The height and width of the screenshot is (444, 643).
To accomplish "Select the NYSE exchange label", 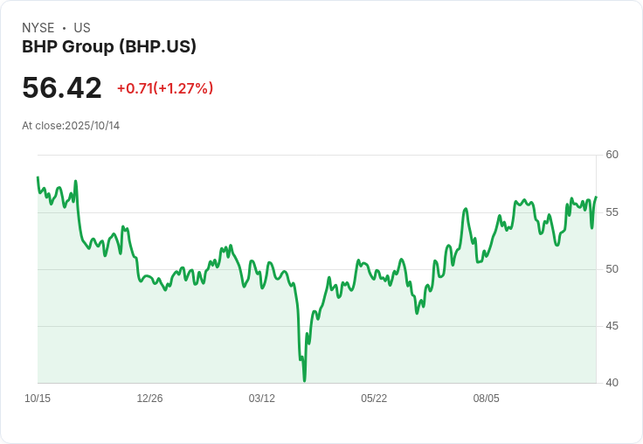I will (x=38, y=28).
